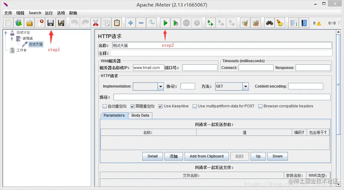Toggle the Use KeepAlive checkbox

point(161,106)
